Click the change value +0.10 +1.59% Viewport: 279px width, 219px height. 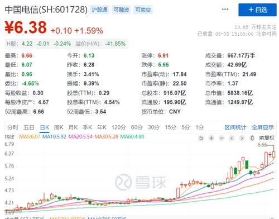(x=77, y=31)
